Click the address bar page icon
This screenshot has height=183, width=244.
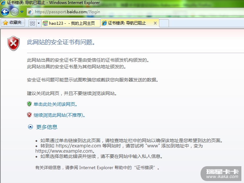click(31, 12)
